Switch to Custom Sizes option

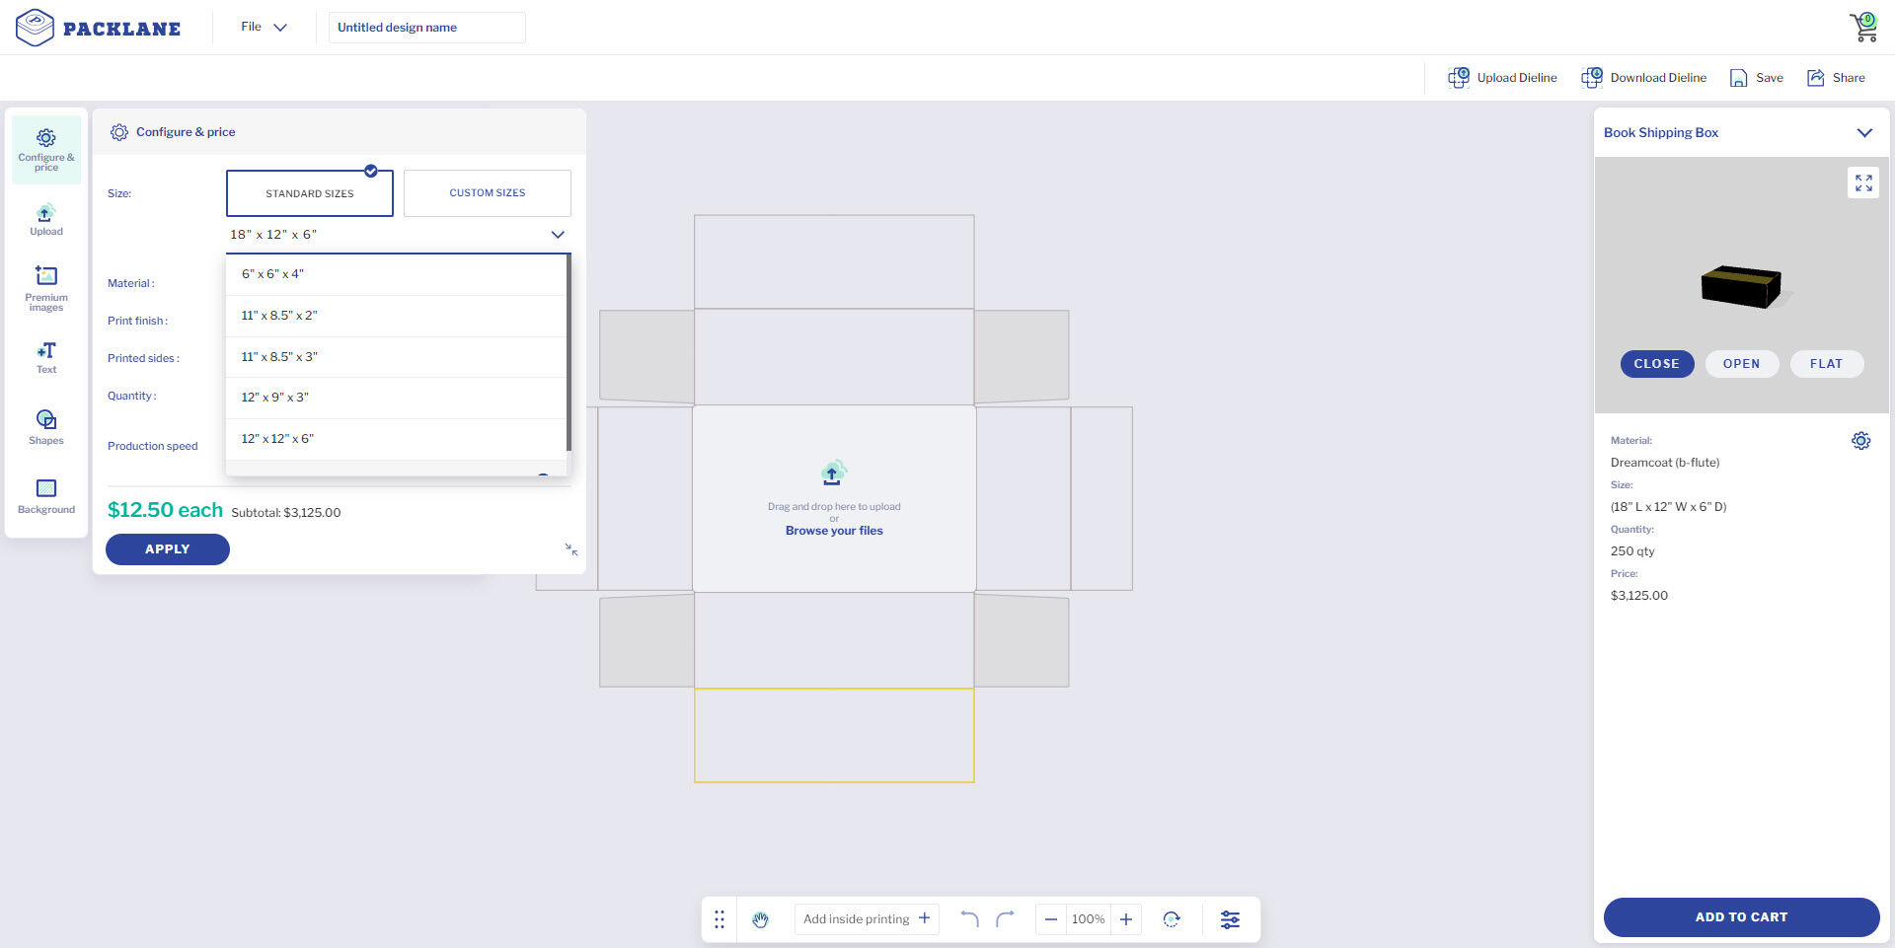pyautogui.click(x=487, y=193)
